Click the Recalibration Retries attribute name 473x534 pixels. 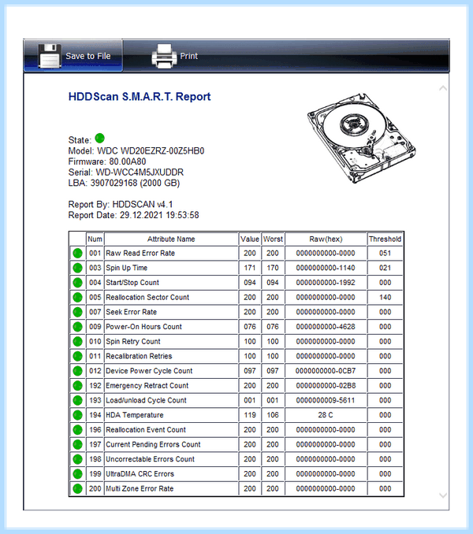tap(139, 356)
